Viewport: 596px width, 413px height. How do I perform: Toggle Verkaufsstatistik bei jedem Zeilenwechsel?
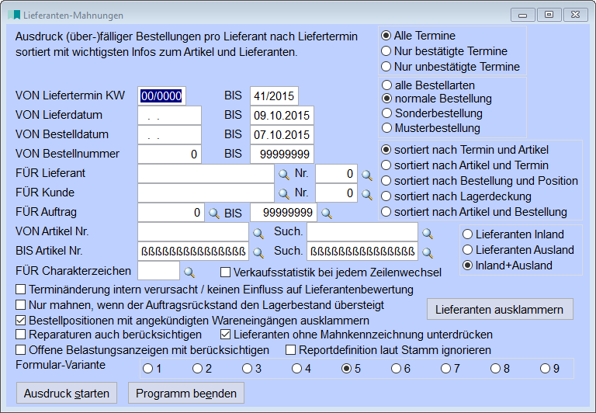click(226, 272)
